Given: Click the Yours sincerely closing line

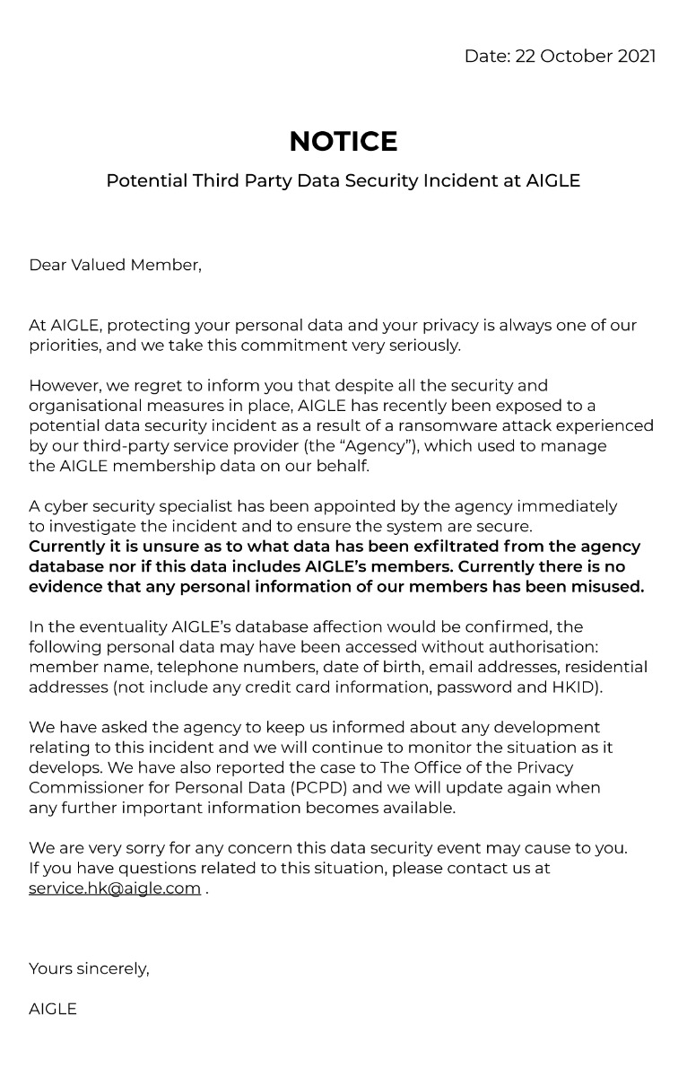Looking at the screenshot, I should click(89, 969).
